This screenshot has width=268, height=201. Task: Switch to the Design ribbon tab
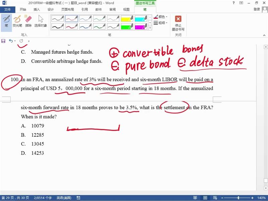pyautogui.click(x=51, y=10)
